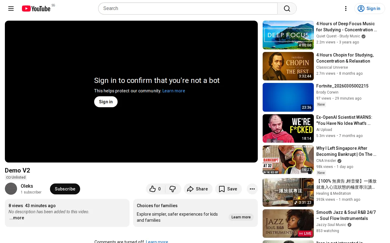Viewport: 390px width, 243px height.
Task: Click the '853 watching' text
Action: 328,231
